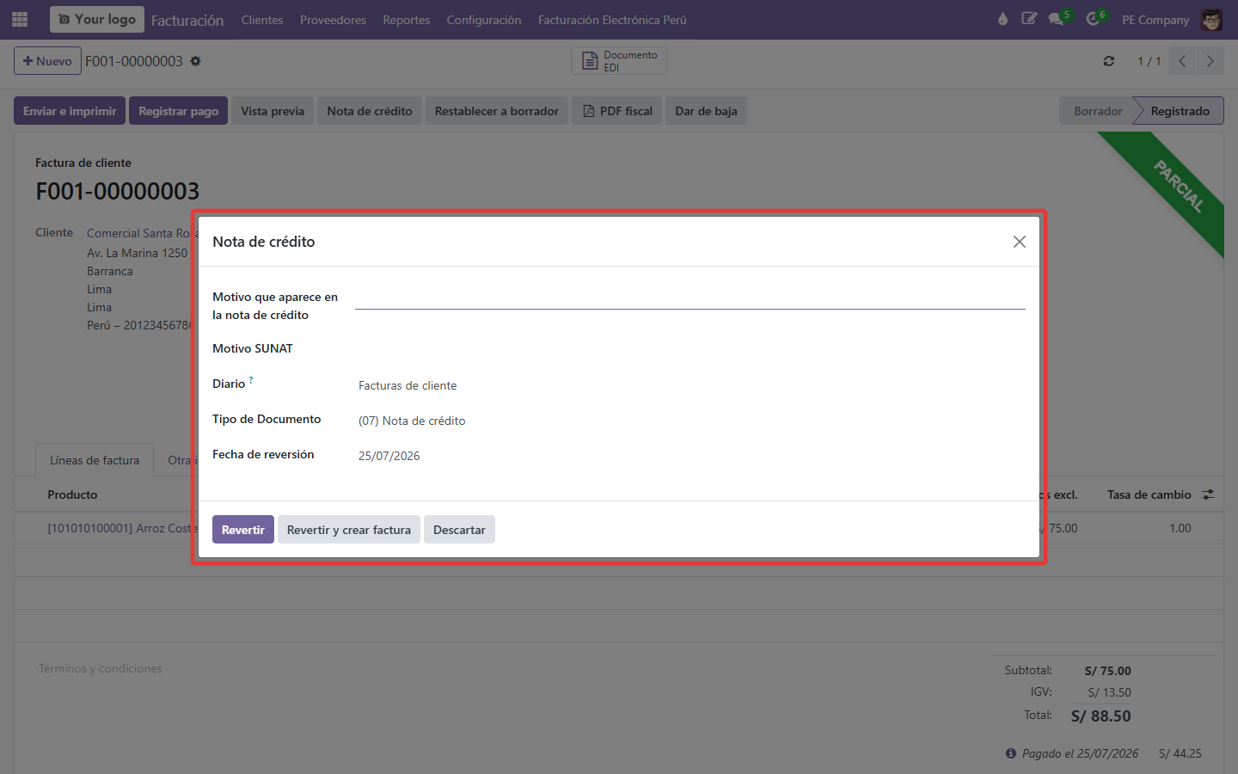The image size is (1238, 774).
Task: Open Facturación Electrónica Perú menu
Action: pos(612,20)
